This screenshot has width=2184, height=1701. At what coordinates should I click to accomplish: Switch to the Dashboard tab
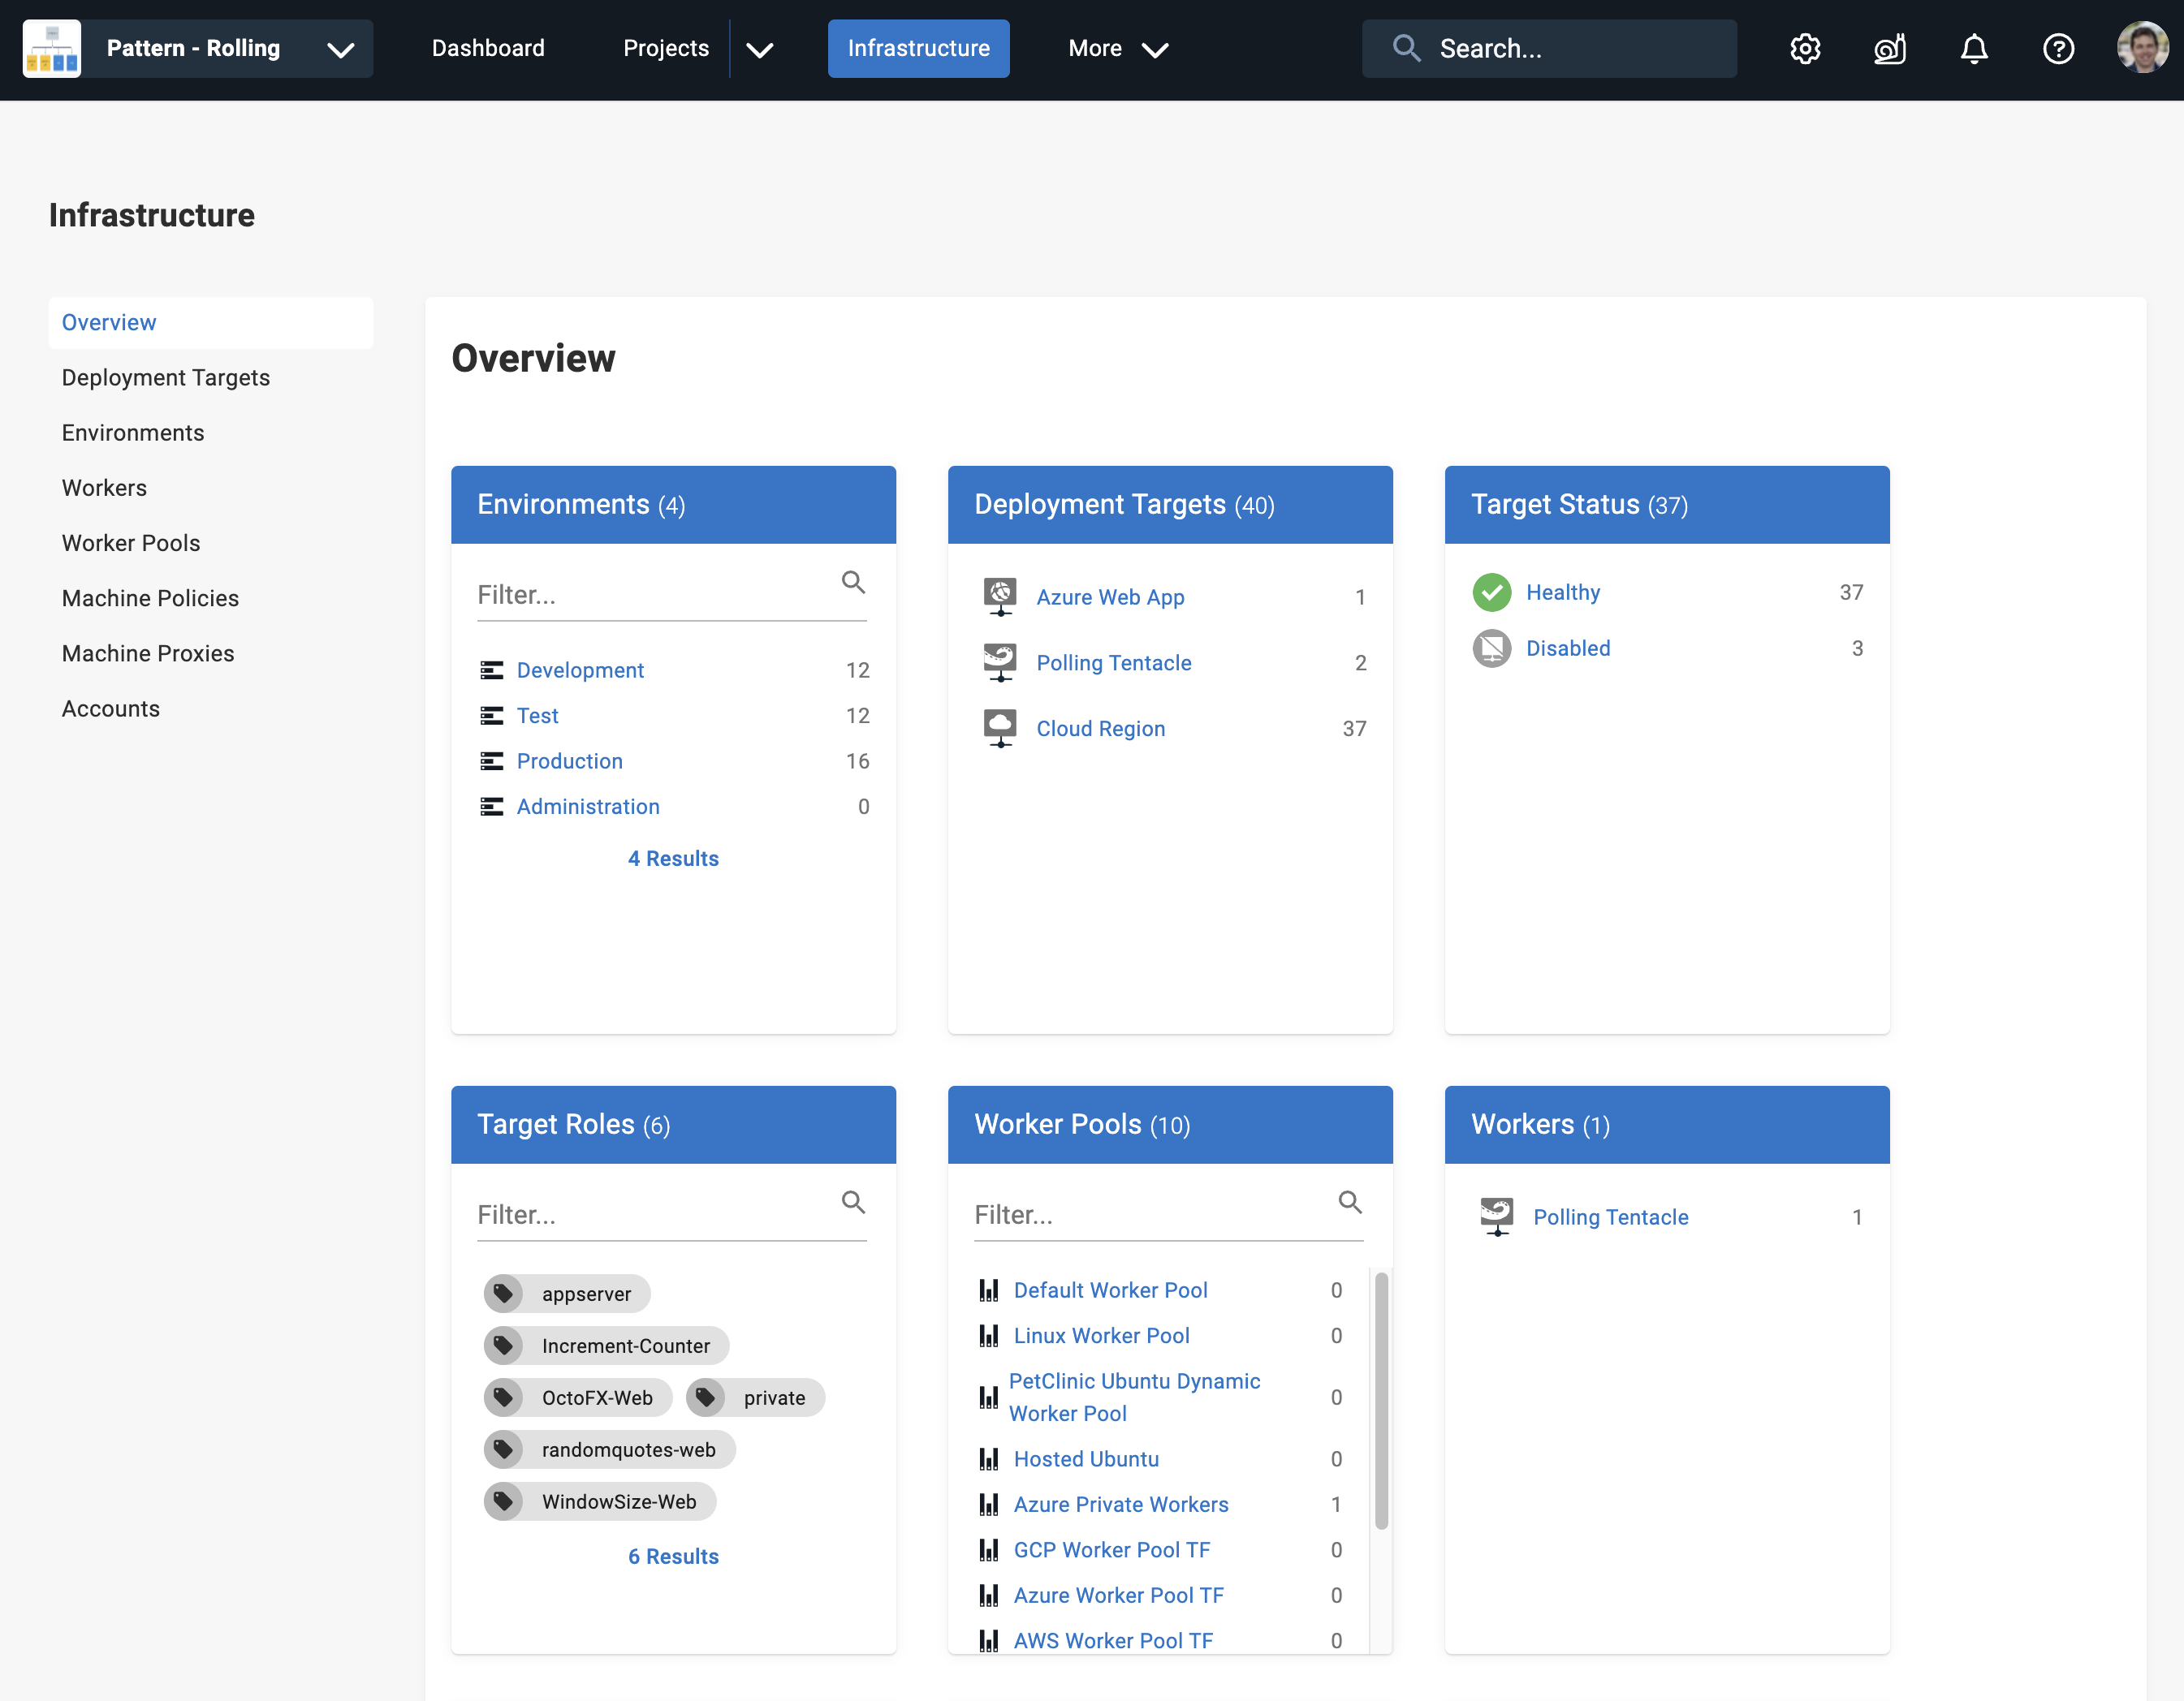tap(488, 48)
